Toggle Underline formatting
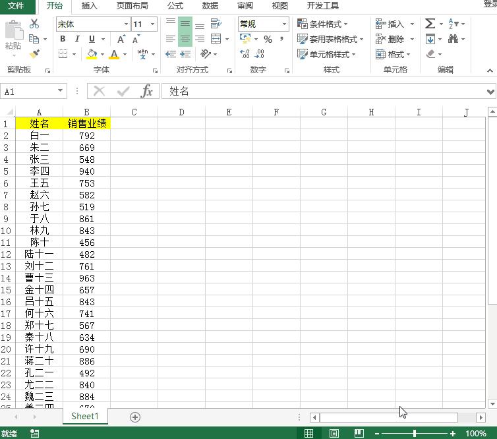The height and width of the screenshot is (439, 497). [92, 39]
